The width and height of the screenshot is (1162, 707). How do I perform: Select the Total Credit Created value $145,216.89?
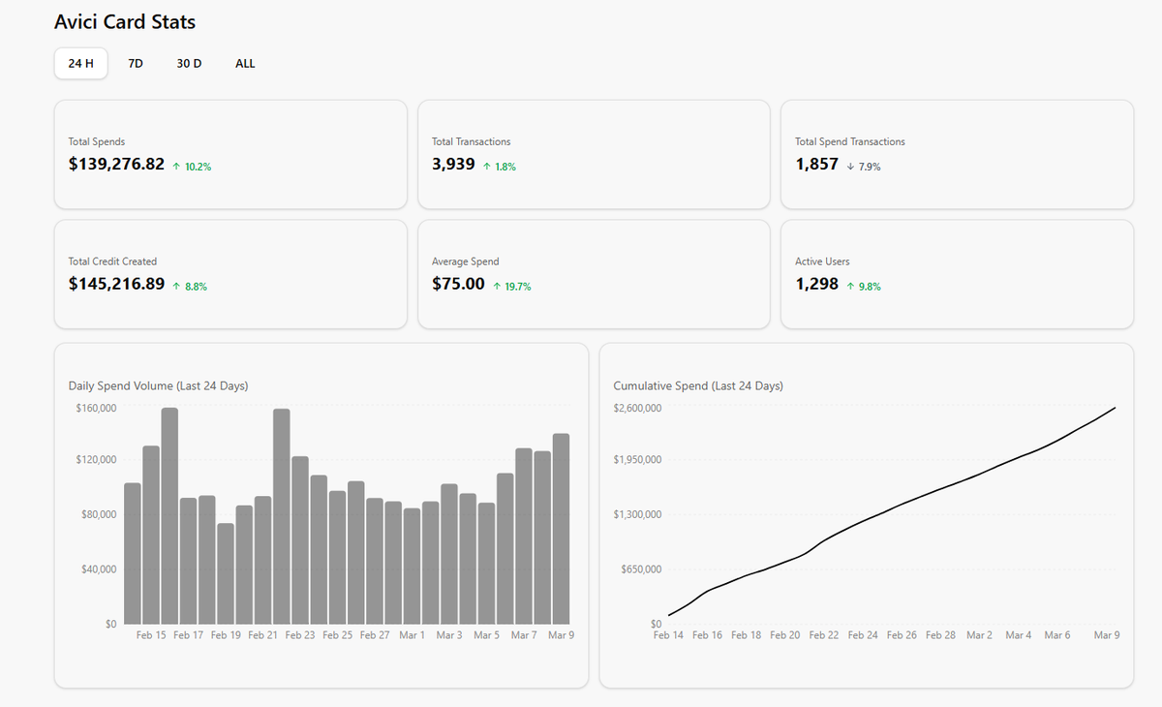click(116, 285)
